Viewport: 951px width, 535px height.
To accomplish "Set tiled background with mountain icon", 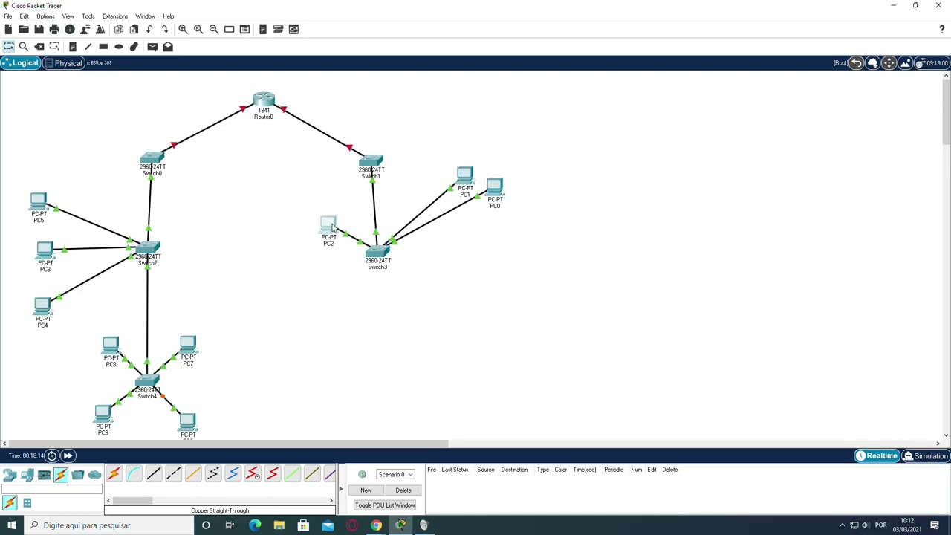I will 906,63.
